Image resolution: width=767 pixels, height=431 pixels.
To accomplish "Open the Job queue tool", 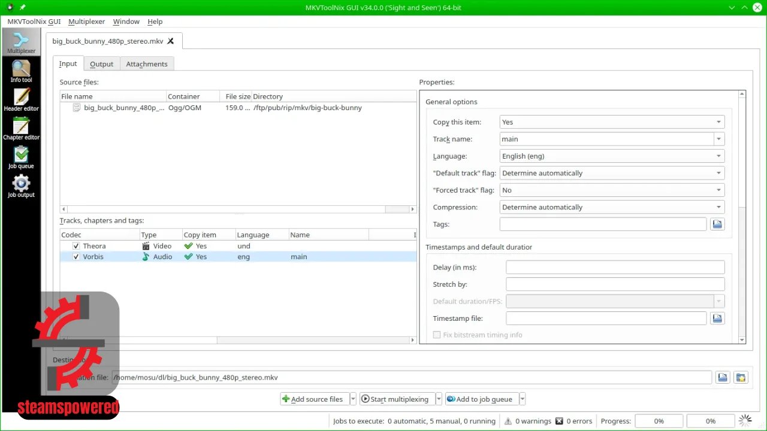I will (21, 158).
